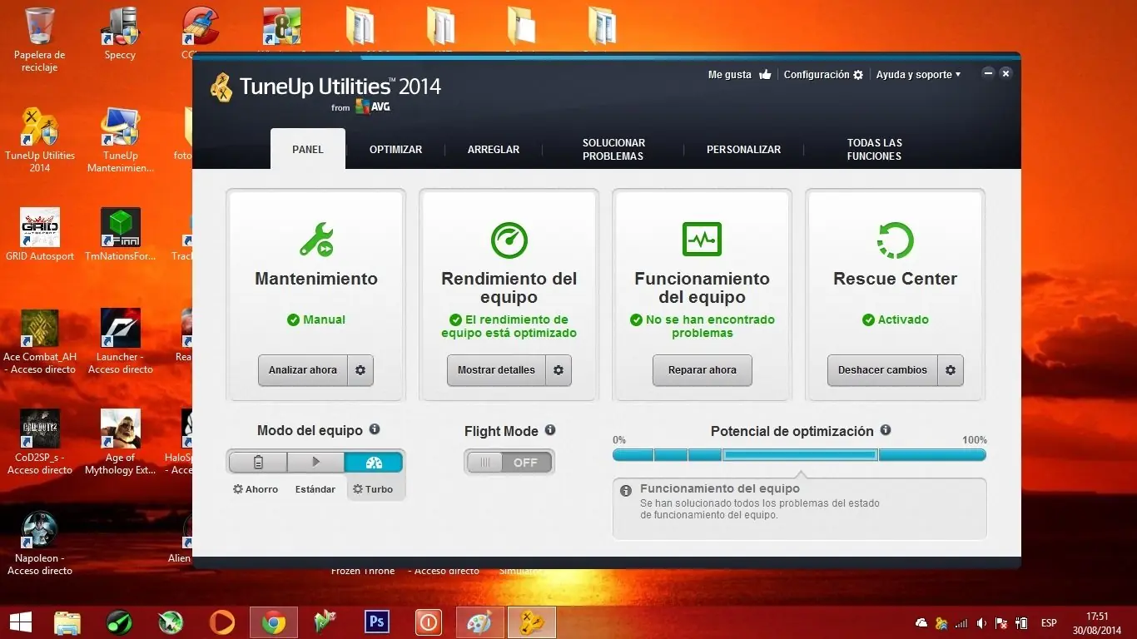Click the Rendimiento del equipo gauge icon
The image size is (1137, 639).
(509, 240)
